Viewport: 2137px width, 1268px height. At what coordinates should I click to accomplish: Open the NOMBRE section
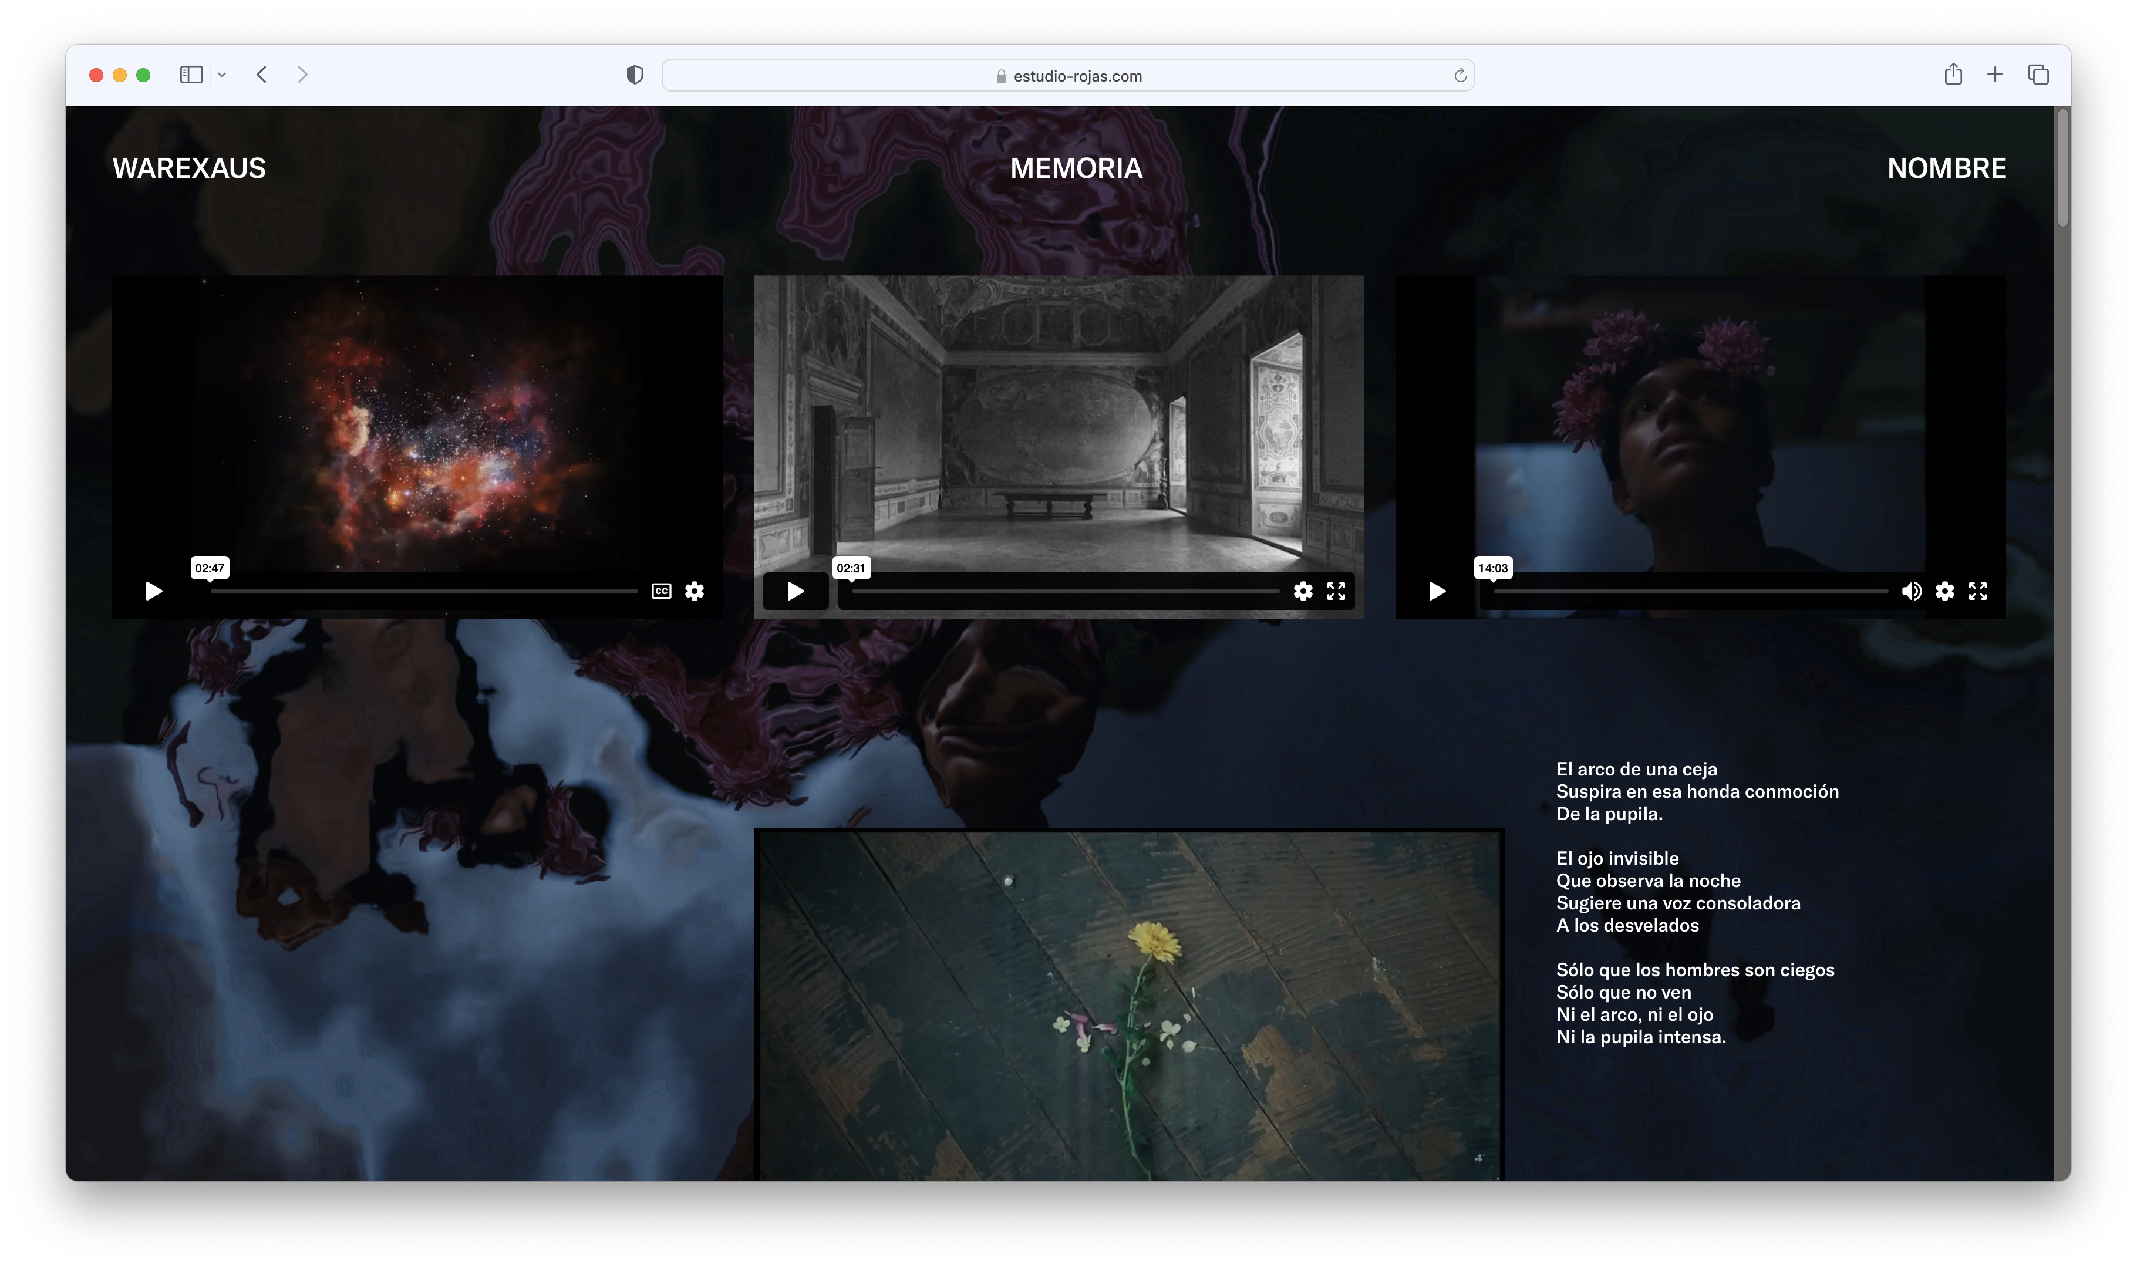pos(1946,168)
